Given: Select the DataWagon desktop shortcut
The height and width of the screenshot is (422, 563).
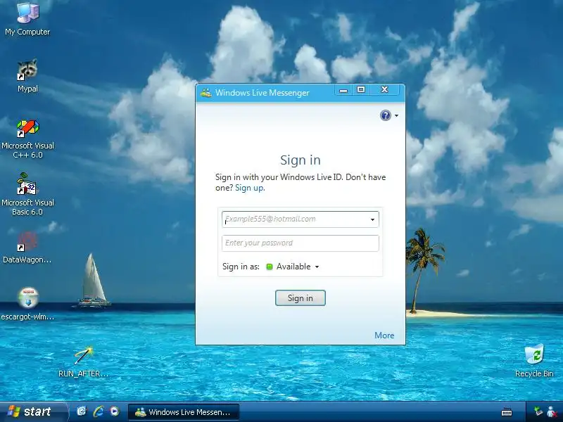Looking at the screenshot, I should (27, 248).
